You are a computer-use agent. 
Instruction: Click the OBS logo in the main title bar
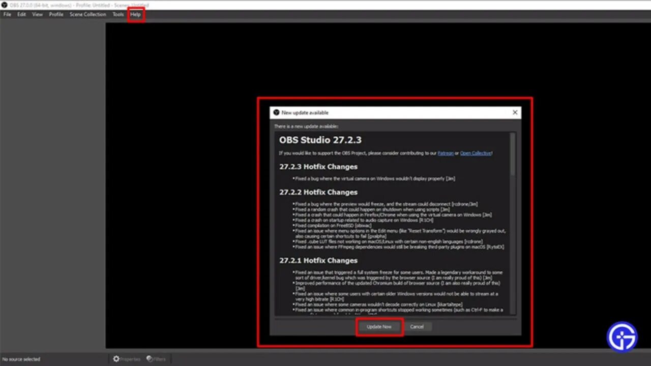point(5,5)
